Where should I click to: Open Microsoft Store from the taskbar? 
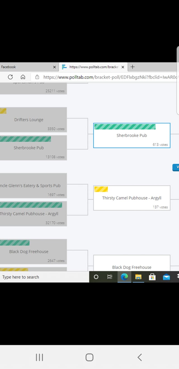pyautogui.click(x=152, y=277)
